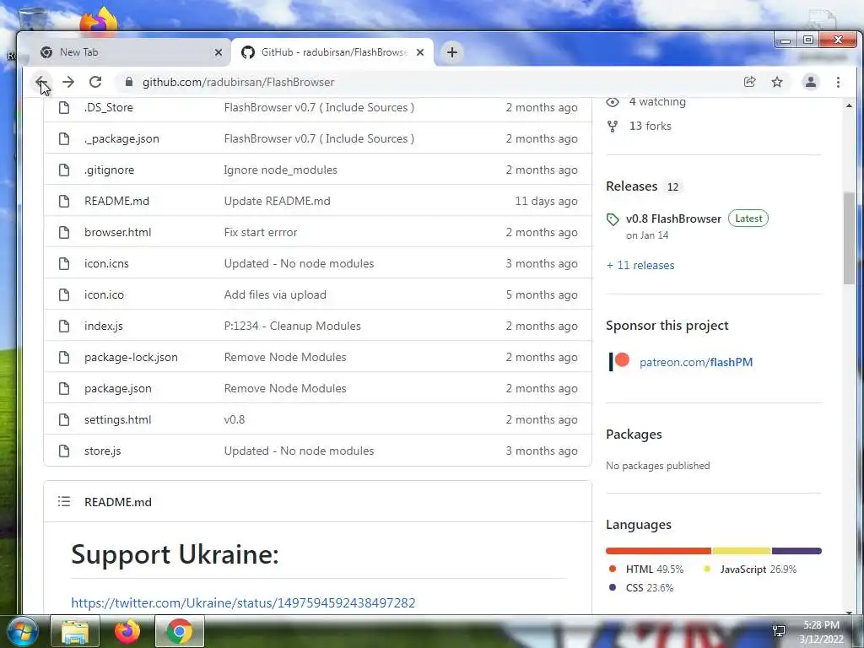Open the 'Fix start errror' commit message

pyautogui.click(x=261, y=232)
